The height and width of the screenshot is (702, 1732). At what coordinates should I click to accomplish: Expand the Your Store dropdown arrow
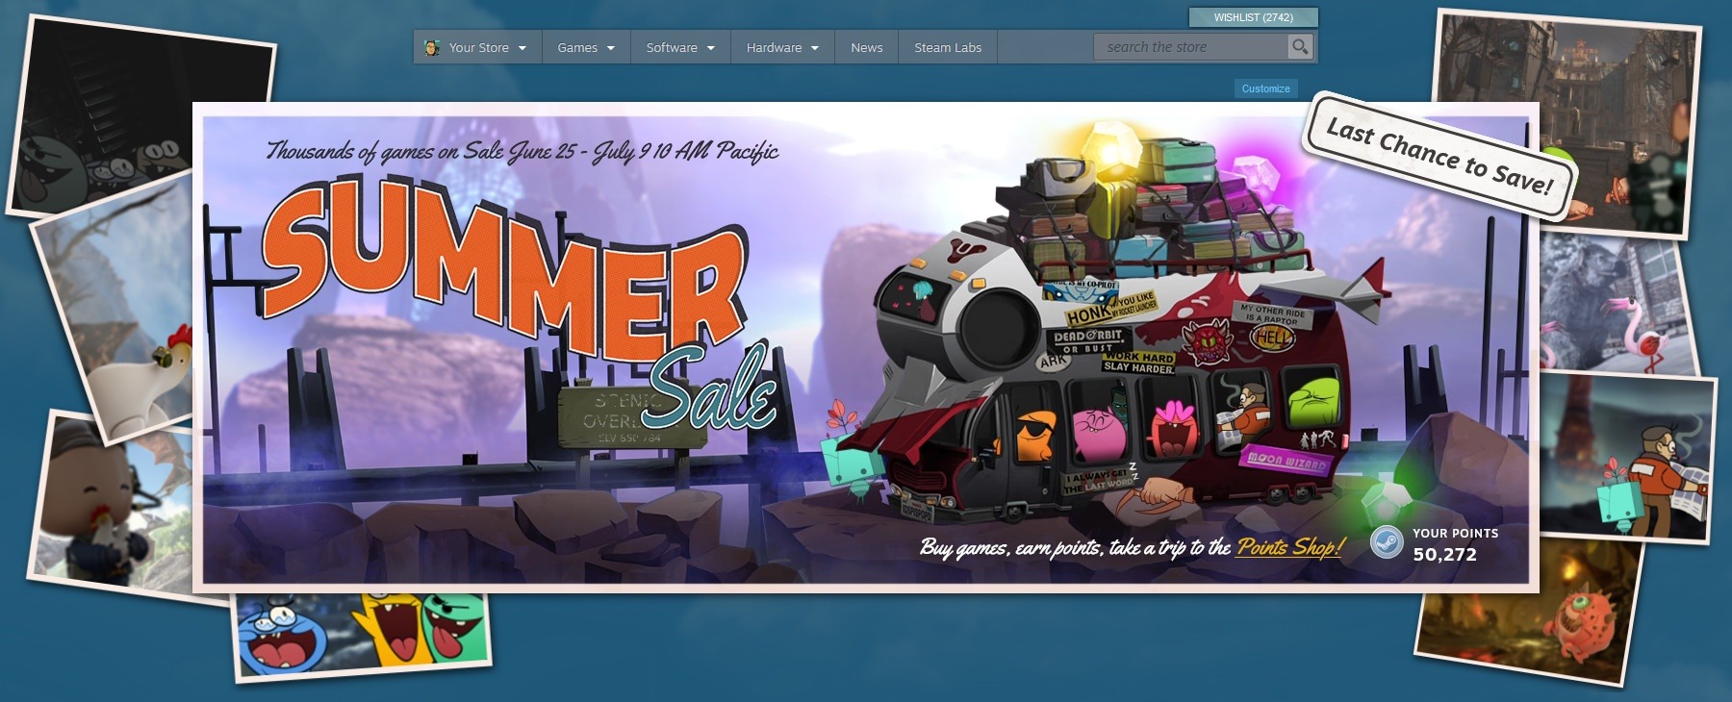point(522,48)
